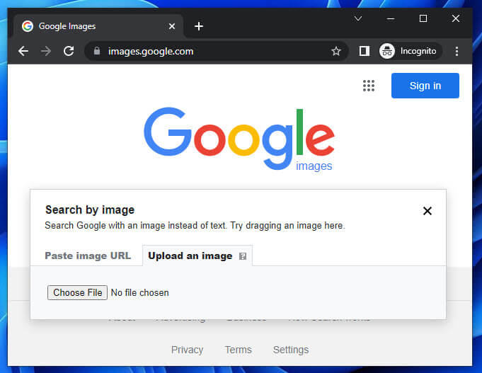The image size is (482, 373).
Task: Click the padlock site info icon
Action: 97,51
